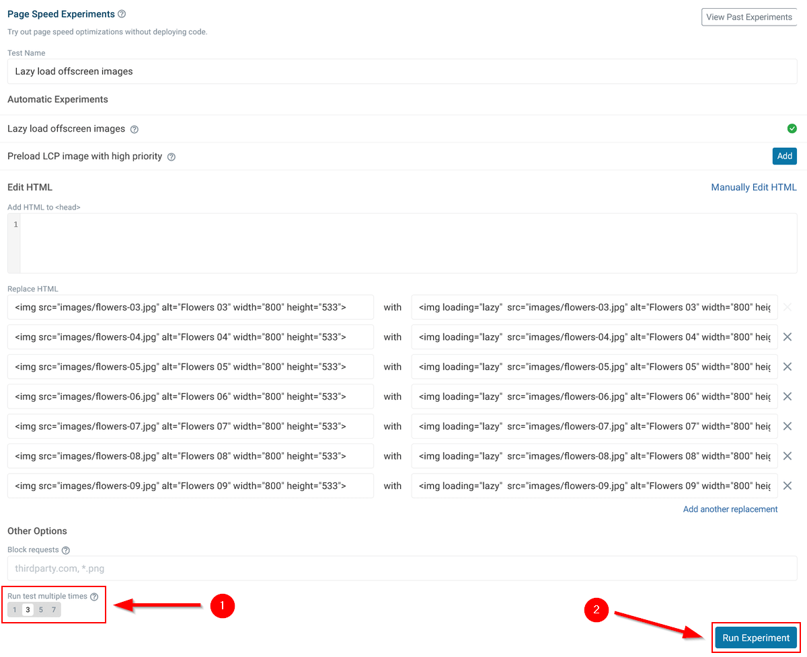Remove the flowers-05 replacement row
807x657 pixels.
coord(787,367)
